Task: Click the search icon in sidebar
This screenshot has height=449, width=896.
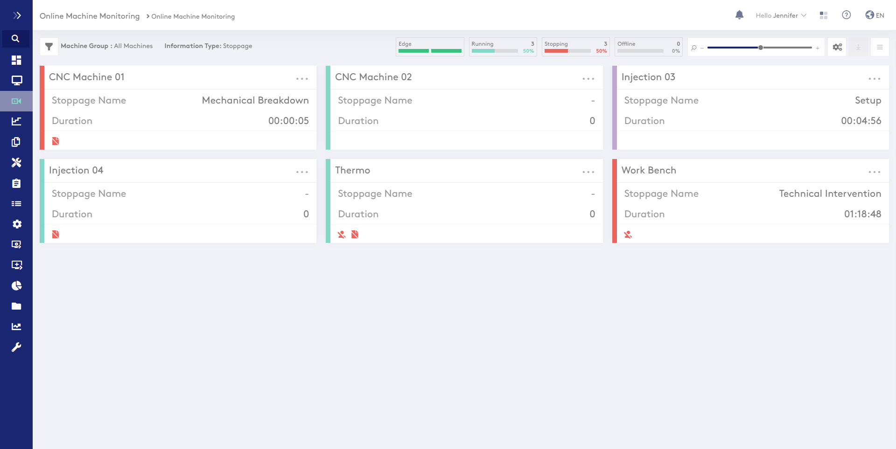Action: pyautogui.click(x=15, y=39)
